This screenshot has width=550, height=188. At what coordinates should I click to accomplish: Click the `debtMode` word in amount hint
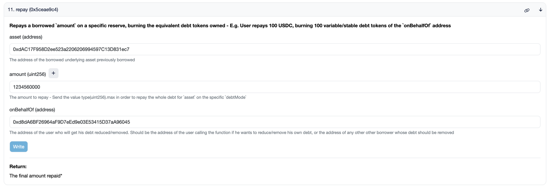(x=236, y=97)
